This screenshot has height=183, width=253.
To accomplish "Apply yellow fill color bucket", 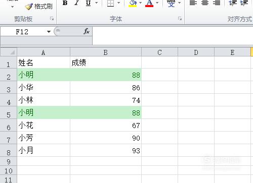I will 133,3.
